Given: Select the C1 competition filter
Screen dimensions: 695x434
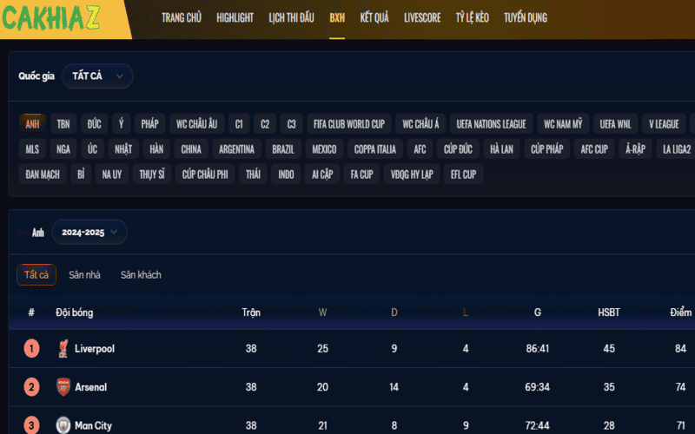Looking at the screenshot, I should (x=239, y=124).
